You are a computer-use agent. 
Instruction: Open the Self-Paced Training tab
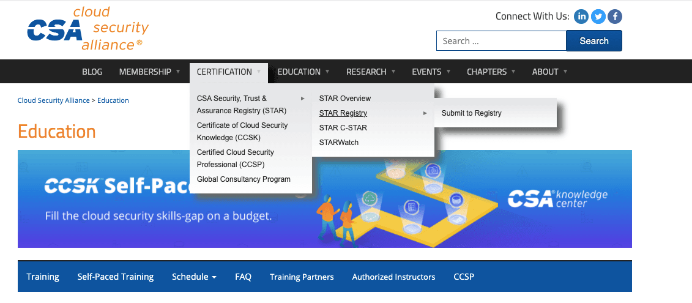(116, 277)
